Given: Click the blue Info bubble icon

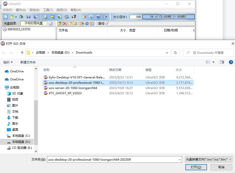Looking at the screenshot, I should point(91,17).
